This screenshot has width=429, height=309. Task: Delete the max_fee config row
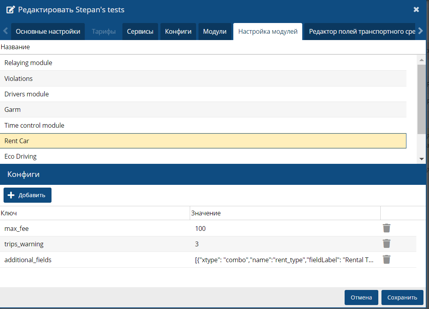click(386, 228)
